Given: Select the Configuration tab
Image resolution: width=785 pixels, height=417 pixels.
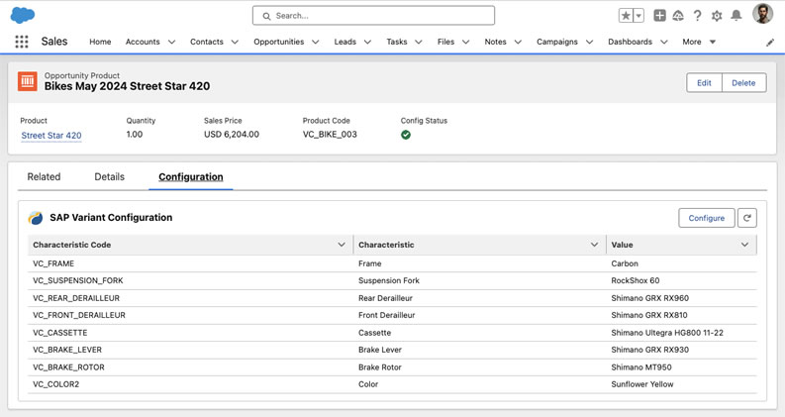Looking at the screenshot, I should (191, 177).
